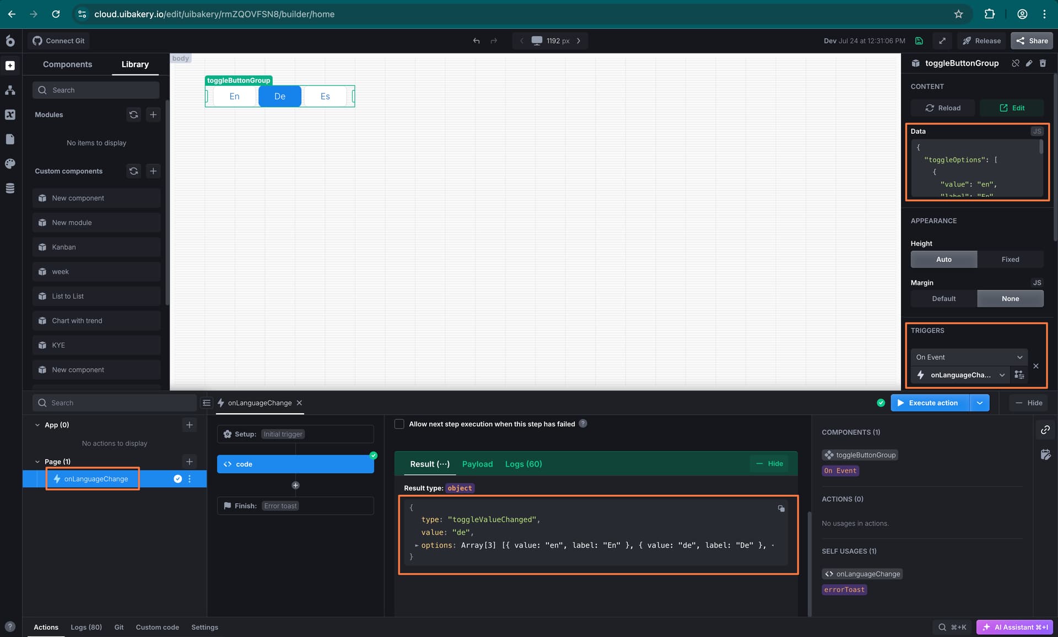The width and height of the screenshot is (1058, 637).
Task: Refresh the Custom components list
Action: click(x=133, y=171)
